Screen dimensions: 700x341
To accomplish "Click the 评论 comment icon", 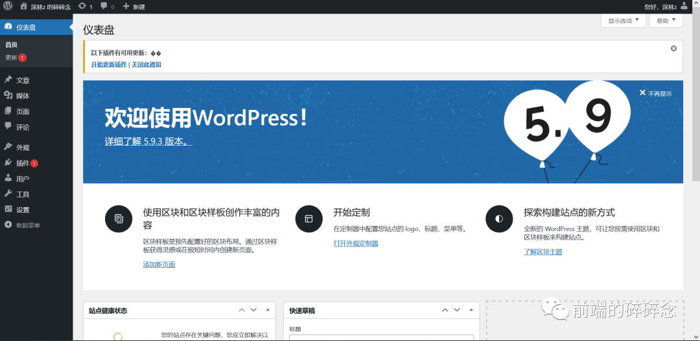I will point(8,127).
